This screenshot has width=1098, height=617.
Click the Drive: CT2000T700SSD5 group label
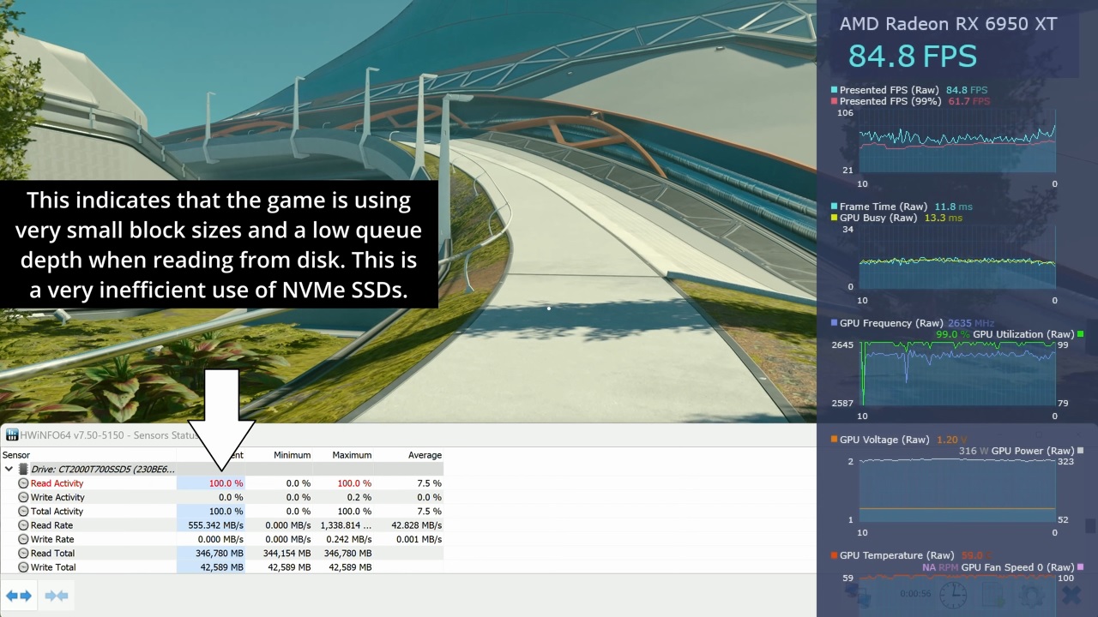click(103, 470)
